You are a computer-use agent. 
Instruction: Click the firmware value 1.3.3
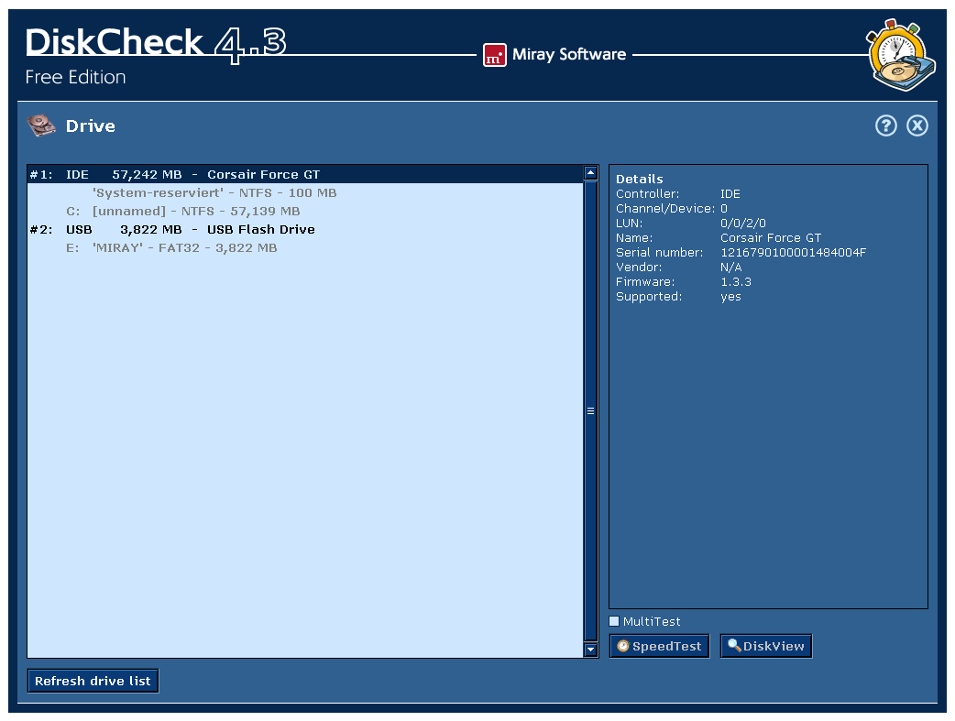tap(736, 282)
